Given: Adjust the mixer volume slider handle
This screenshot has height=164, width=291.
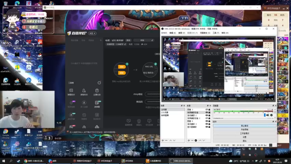Looking at the screenshot, I should click(265, 115).
